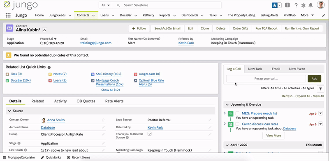The width and height of the screenshot is (329, 161).
Task: Collapse the Source section
Action: (9, 111)
